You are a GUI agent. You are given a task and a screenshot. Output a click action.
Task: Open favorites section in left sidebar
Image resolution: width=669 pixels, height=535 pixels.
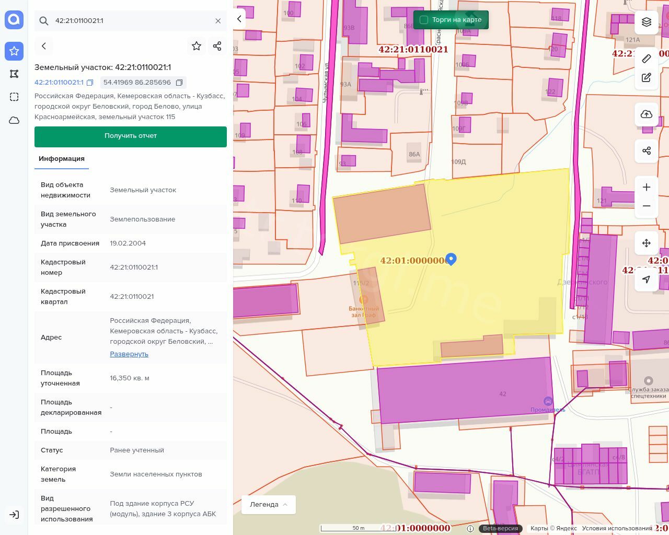click(x=14, y=51)
